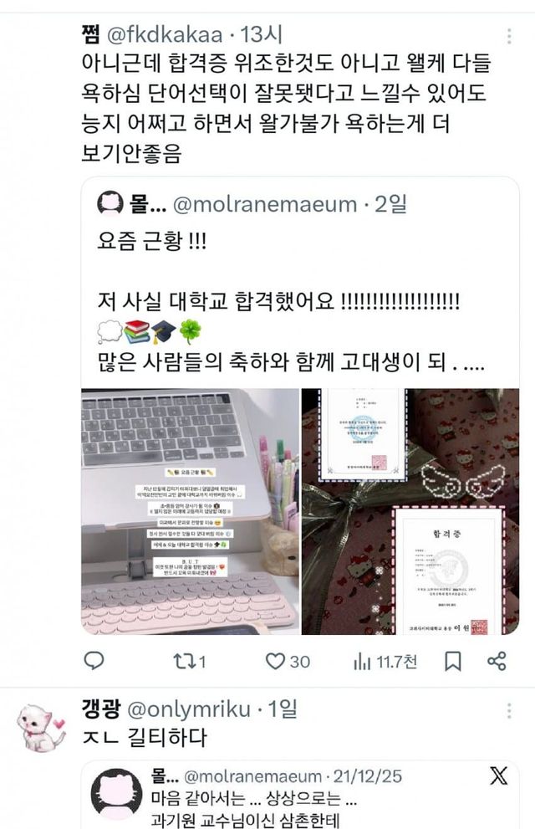
Task: Open the quoted tweet avatar of 몰...
Action: click(110, 204)
